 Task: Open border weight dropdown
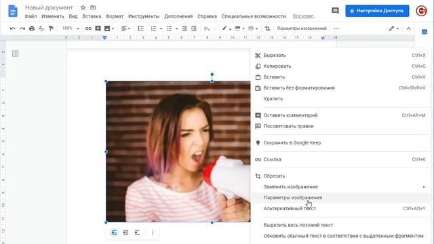pos(239,28)
